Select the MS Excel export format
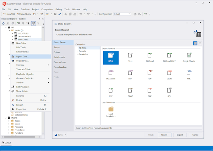 point(150,58)
